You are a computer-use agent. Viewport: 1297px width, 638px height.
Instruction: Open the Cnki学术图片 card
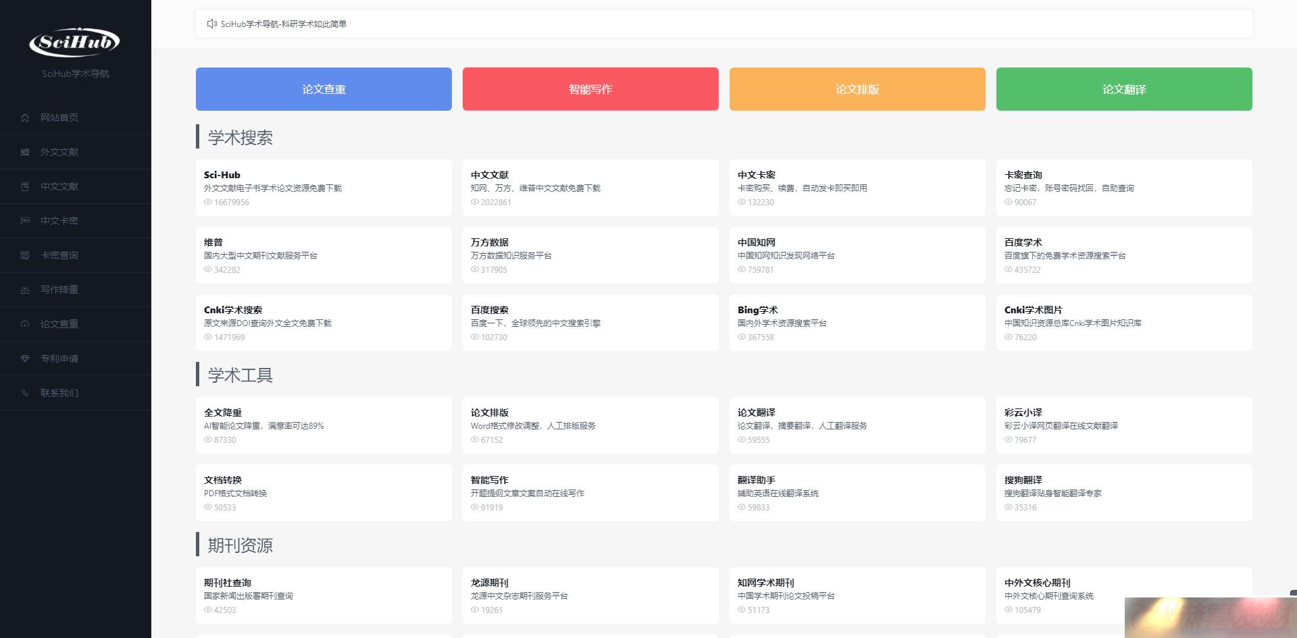click(x=1124, y=323)
